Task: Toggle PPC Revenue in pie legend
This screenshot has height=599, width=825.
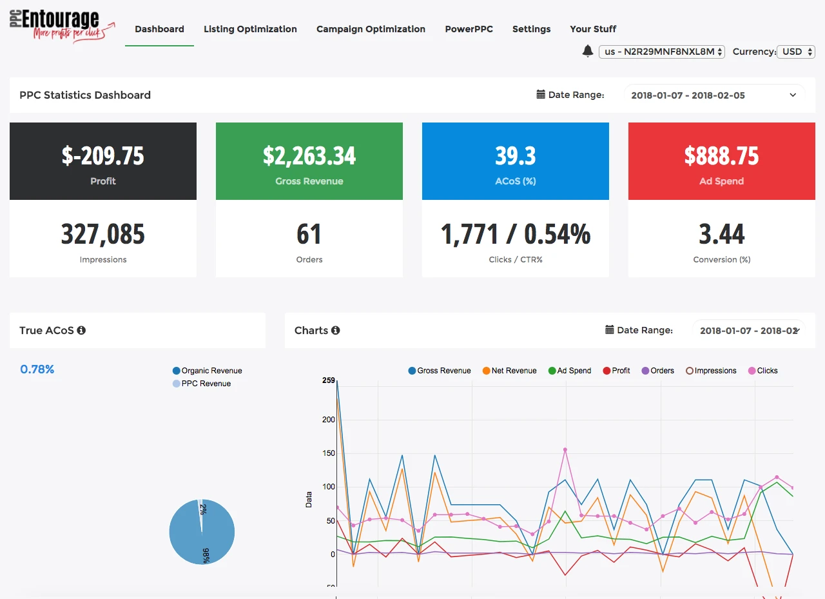Action: point(201,384)
